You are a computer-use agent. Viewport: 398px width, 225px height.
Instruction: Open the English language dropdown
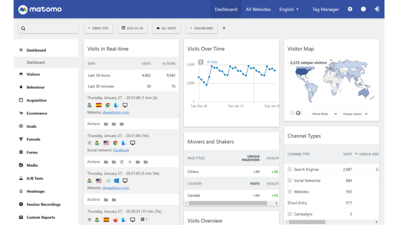click(x=289, y=9)
